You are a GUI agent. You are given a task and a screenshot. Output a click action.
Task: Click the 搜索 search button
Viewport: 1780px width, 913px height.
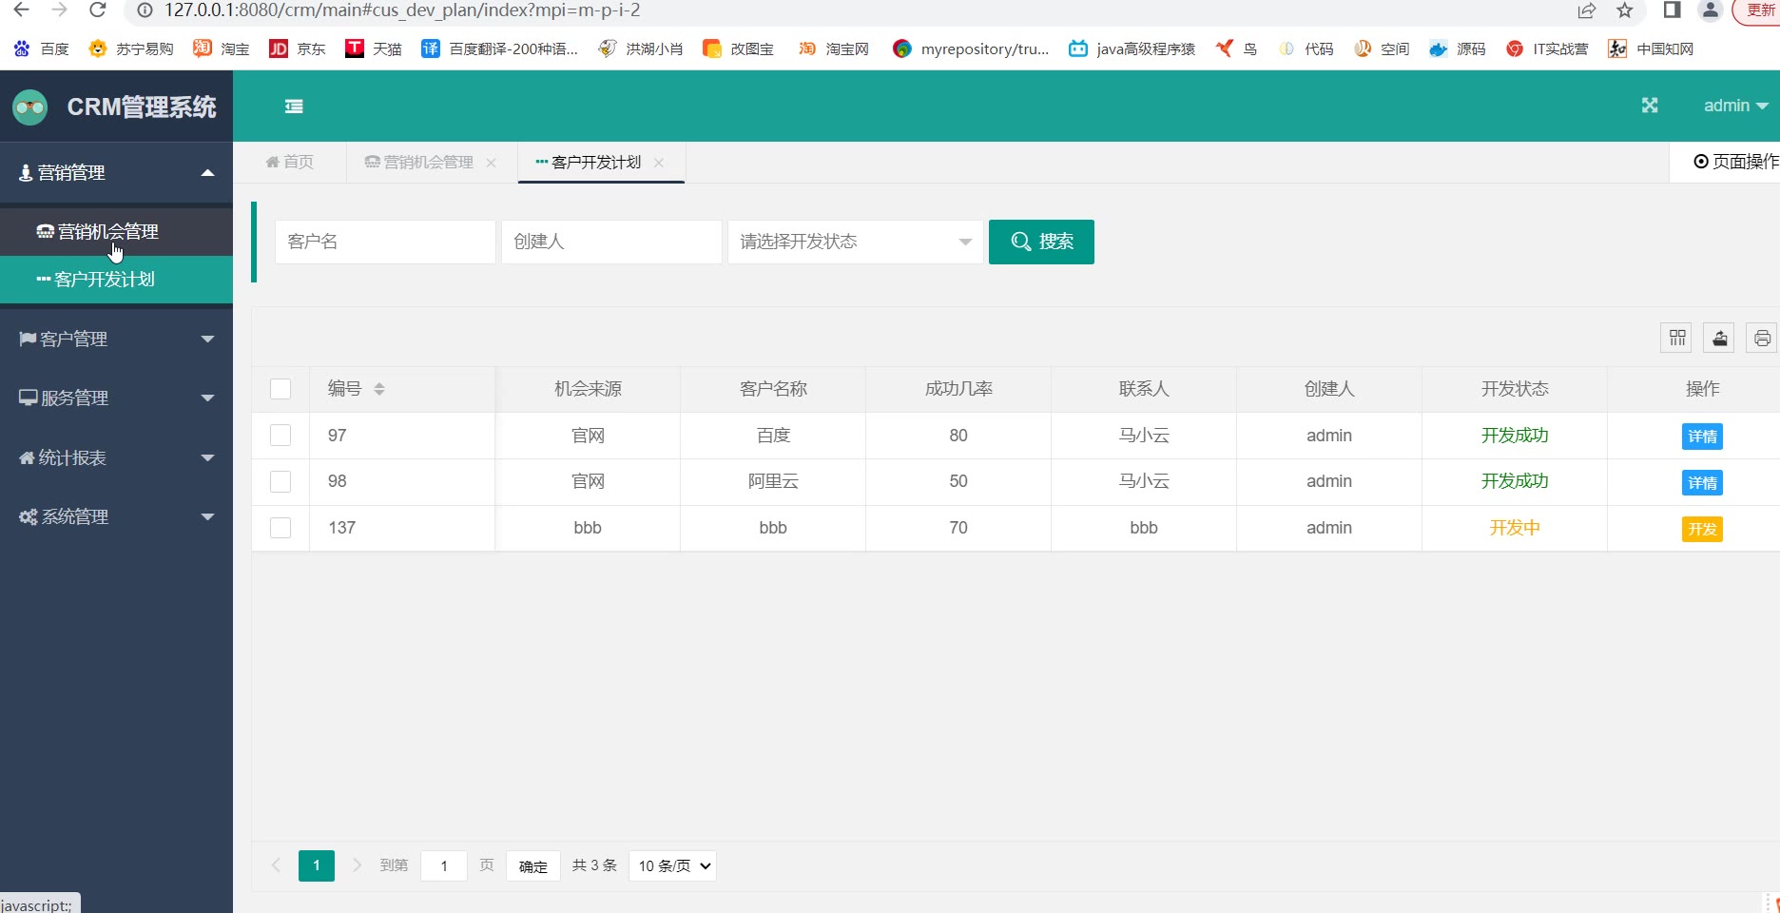click(1041, 242)
